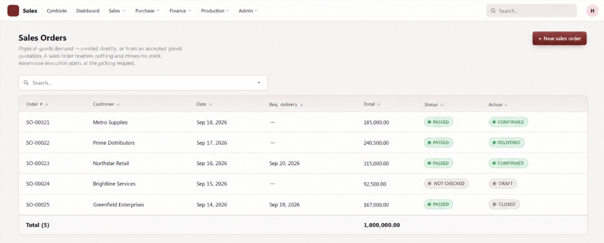Open order SO-00025
The height and width of the screenshot is (243, 604).
38,205
